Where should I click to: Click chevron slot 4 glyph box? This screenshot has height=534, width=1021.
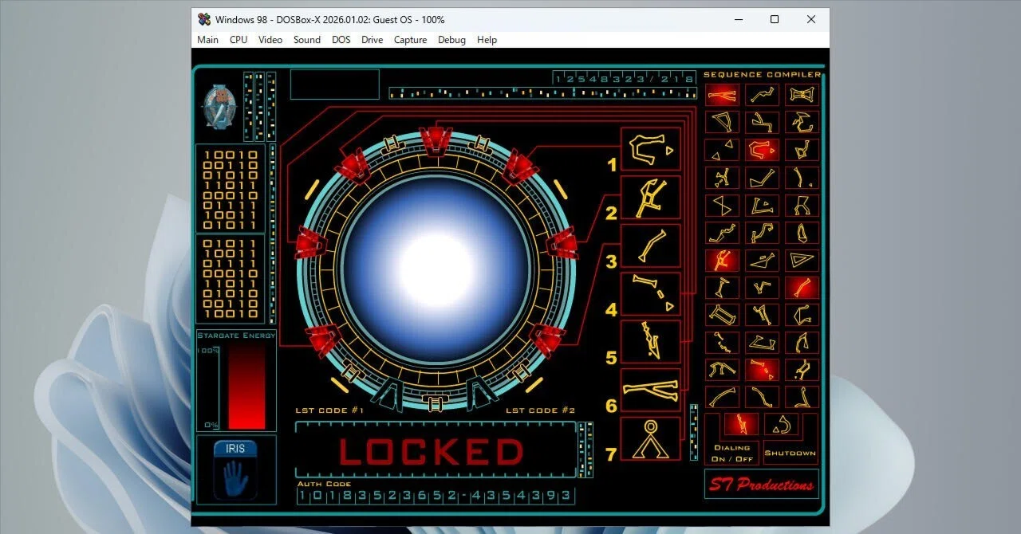pyautogui.click(x=651, y=294)
